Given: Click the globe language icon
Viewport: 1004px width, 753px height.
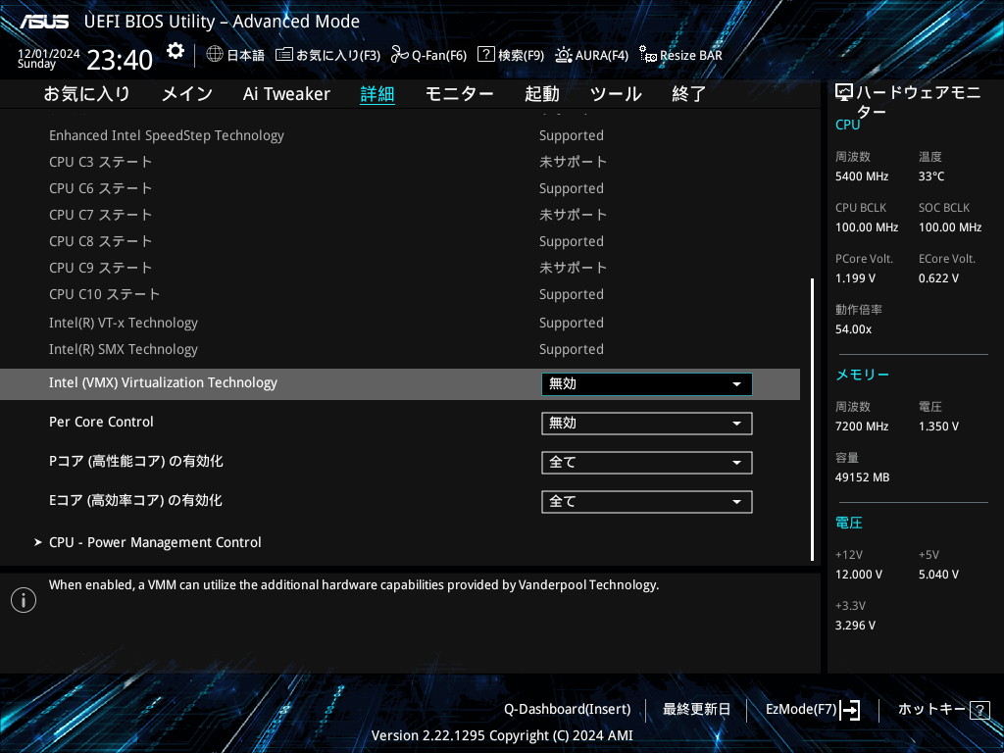Looking at the screenshot, I should point(215,55).
